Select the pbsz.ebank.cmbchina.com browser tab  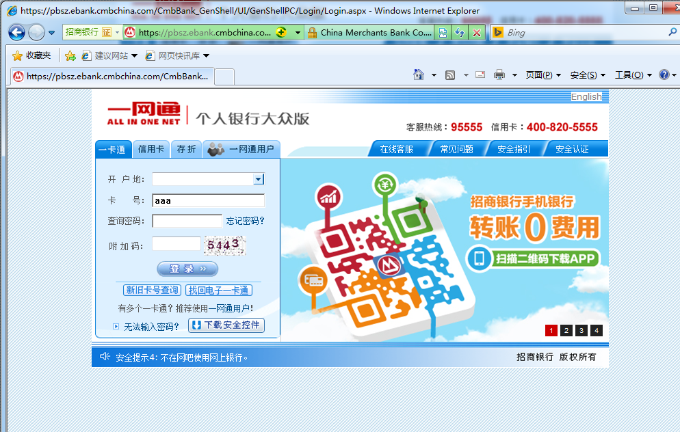click(x=112, y=77)
